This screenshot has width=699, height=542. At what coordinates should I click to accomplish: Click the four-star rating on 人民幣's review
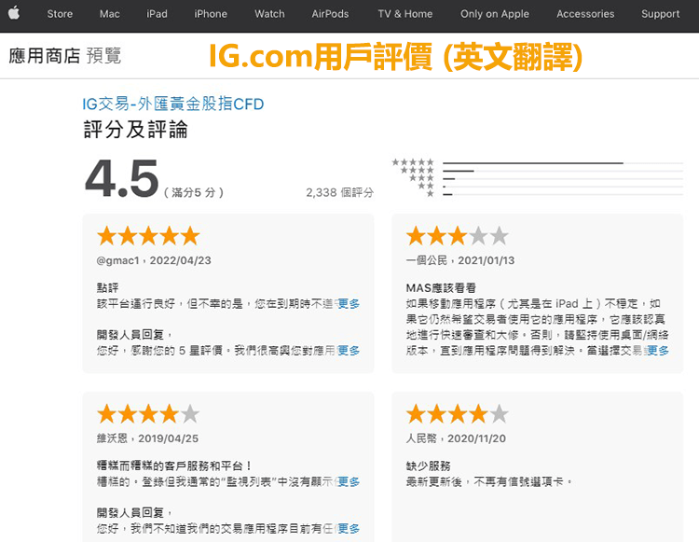457,413
